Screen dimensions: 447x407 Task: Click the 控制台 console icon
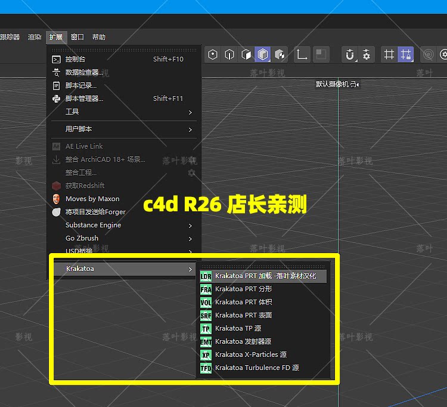click(56, 59)
